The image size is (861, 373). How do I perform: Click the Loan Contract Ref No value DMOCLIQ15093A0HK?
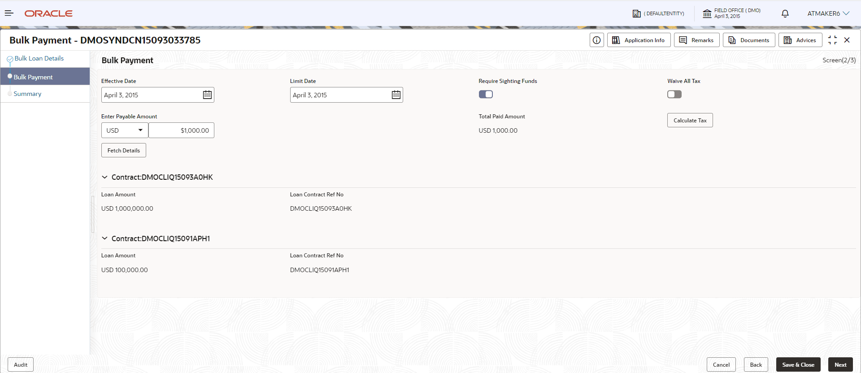click(x=321, y=208)
